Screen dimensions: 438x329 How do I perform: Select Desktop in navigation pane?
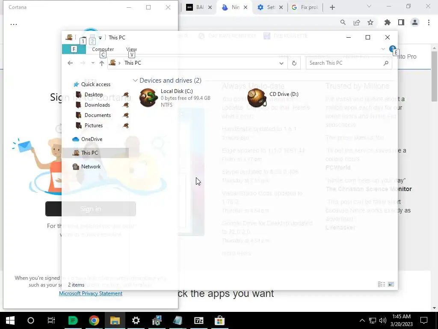coord(94,95)
